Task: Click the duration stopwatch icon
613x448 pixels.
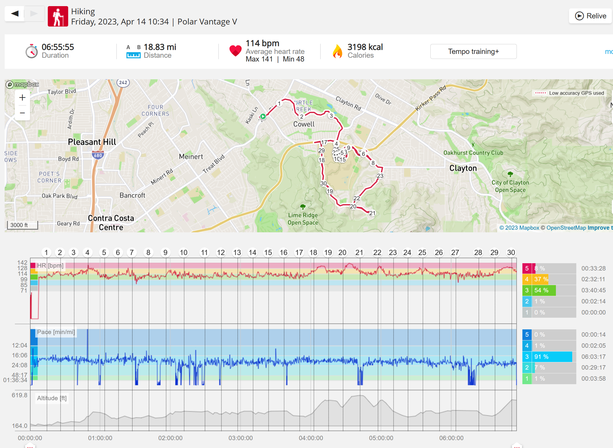Action: pos(31,51)
